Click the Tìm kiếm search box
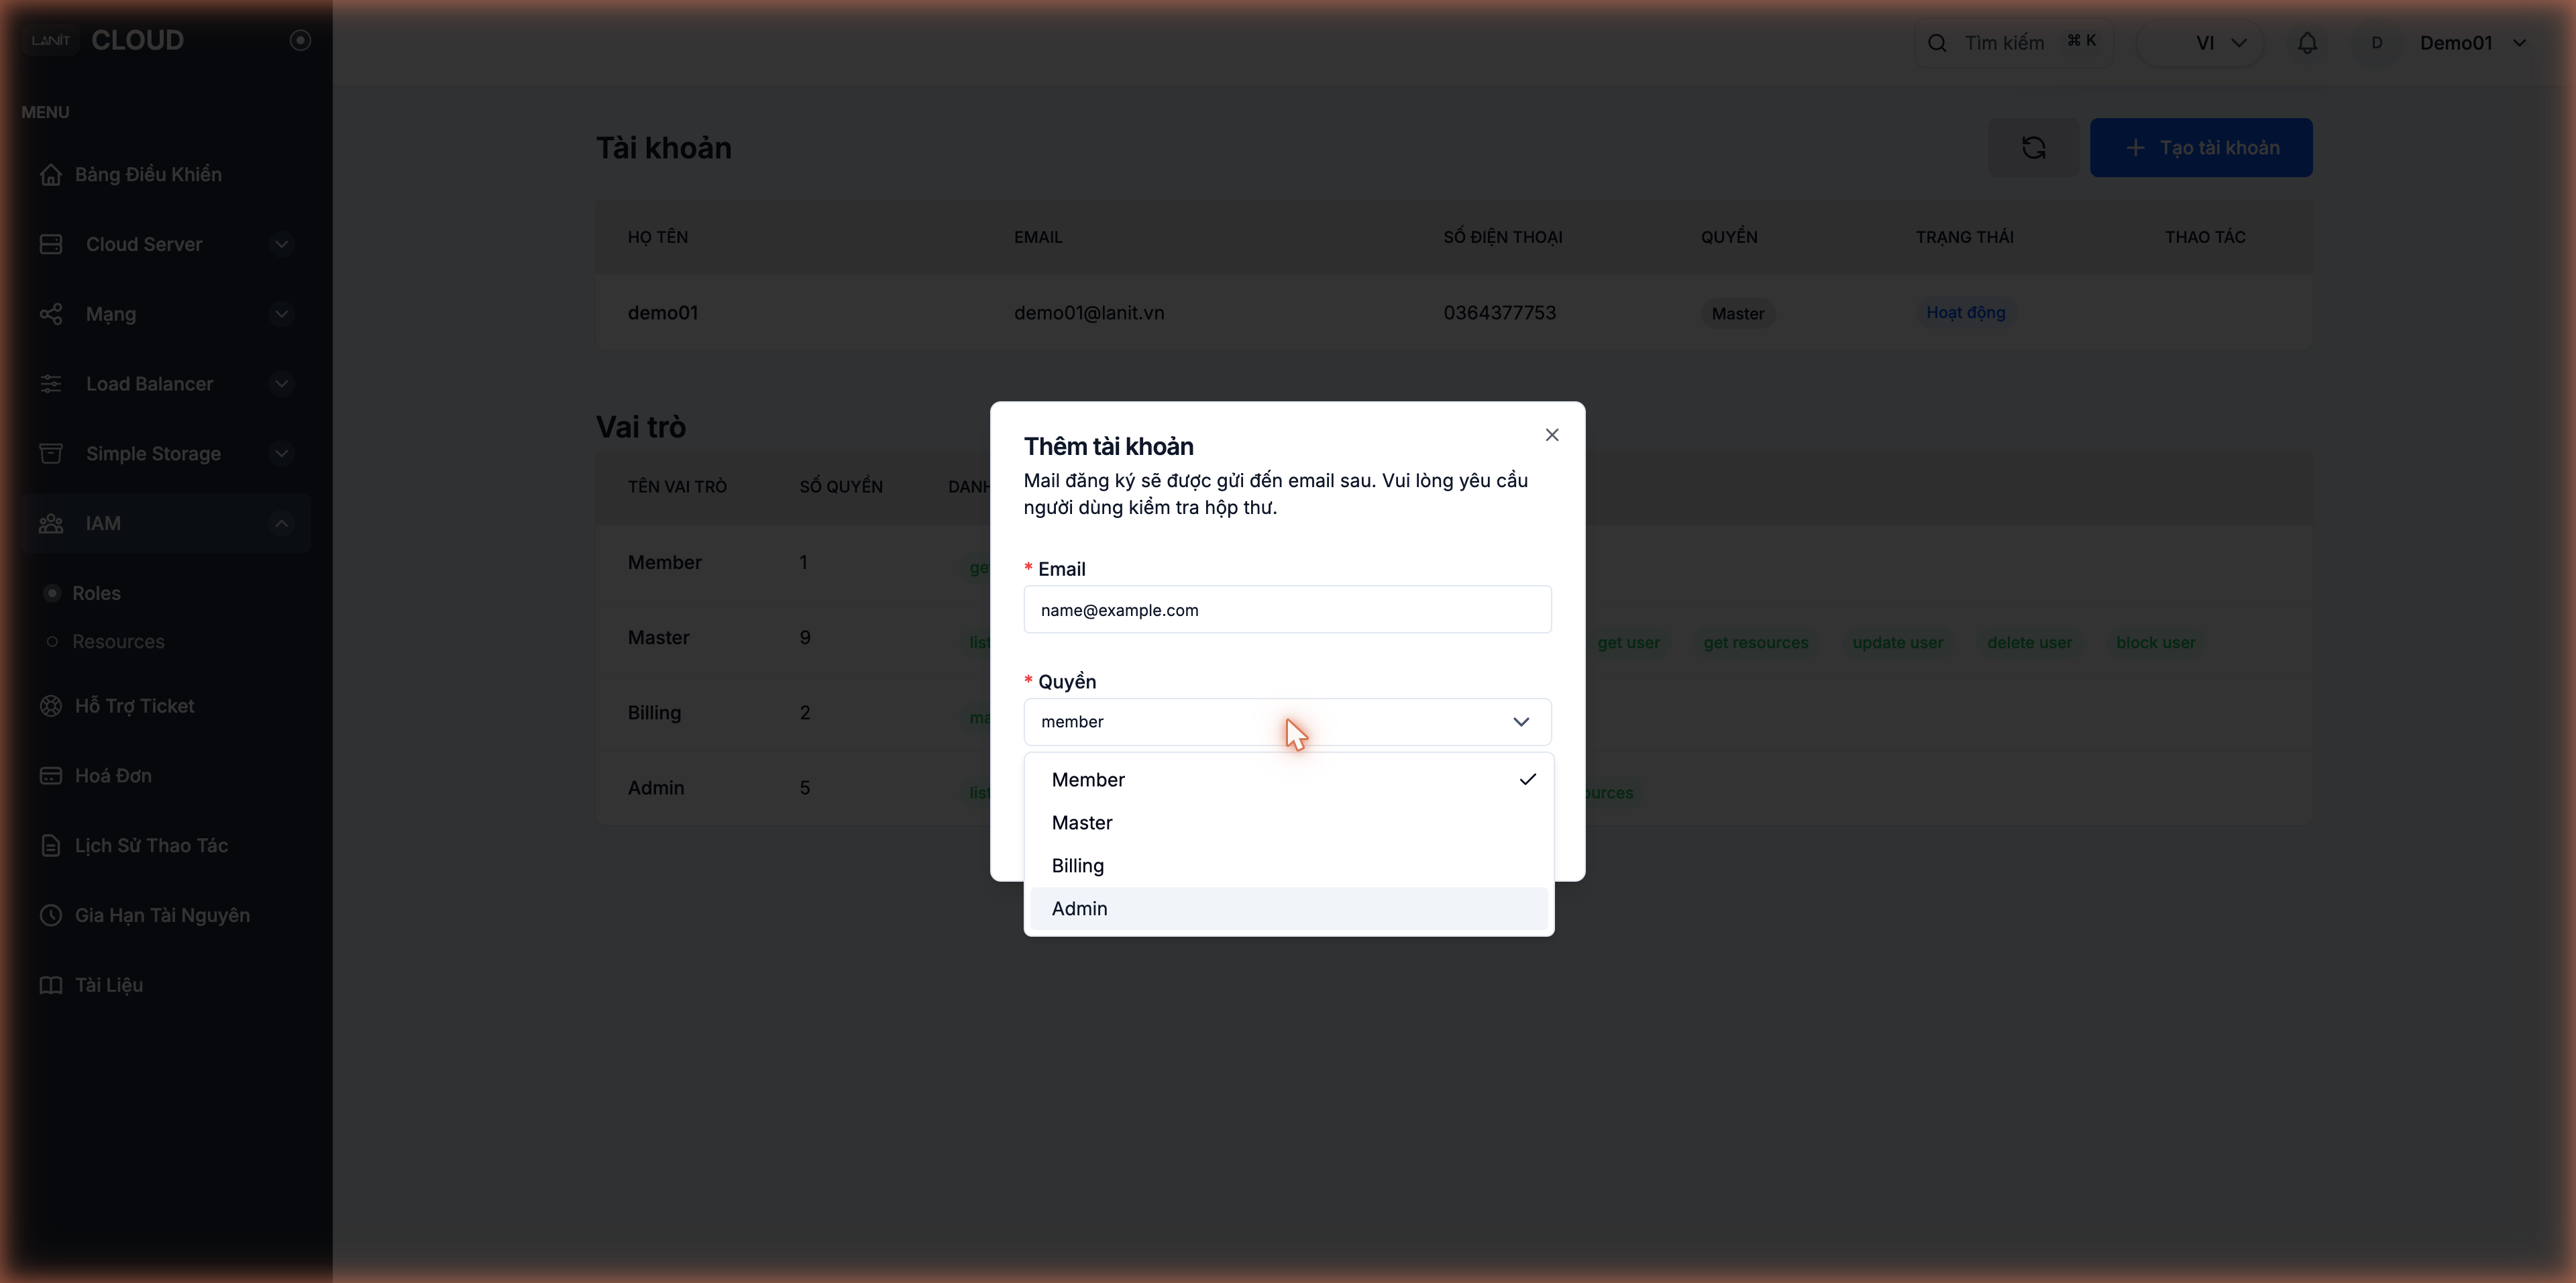 (2013, 43)
